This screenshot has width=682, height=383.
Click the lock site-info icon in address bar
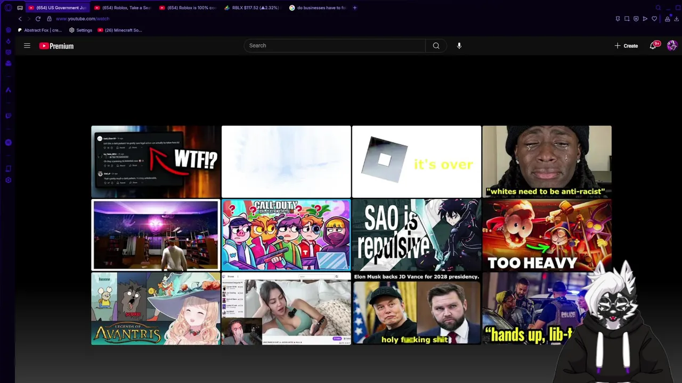coord(49,19)
